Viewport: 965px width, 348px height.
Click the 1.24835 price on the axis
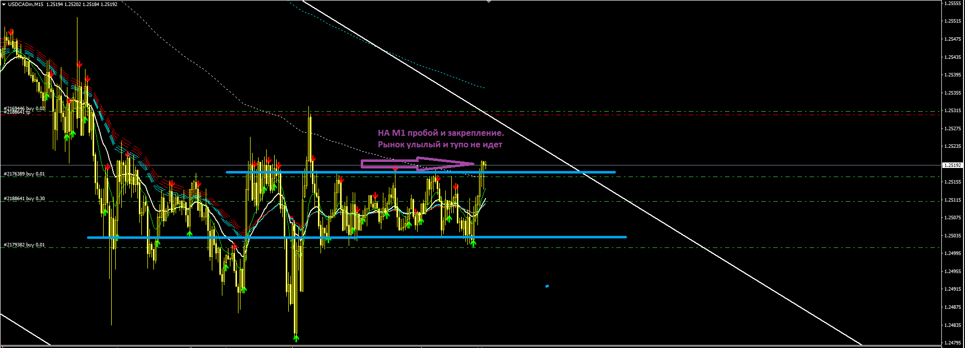click(952, 325)
